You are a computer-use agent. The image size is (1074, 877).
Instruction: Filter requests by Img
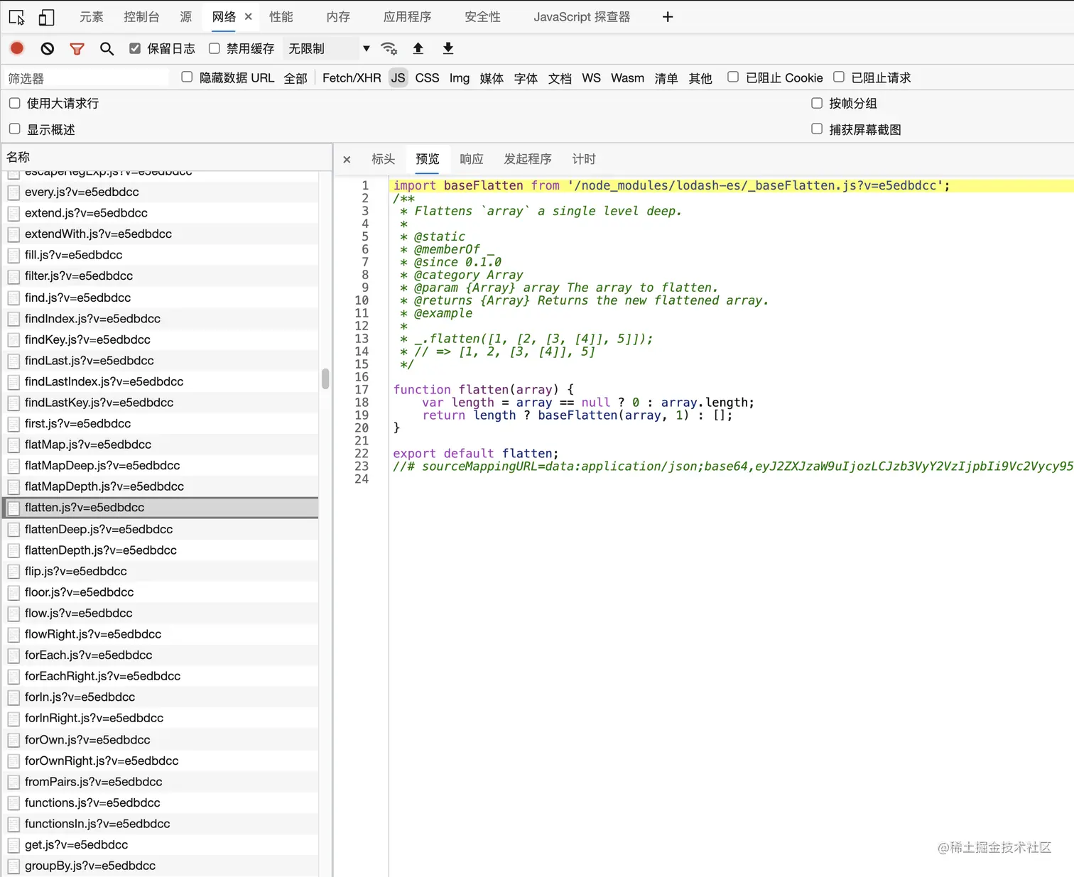pyautogui.click(x=460, y=78)
